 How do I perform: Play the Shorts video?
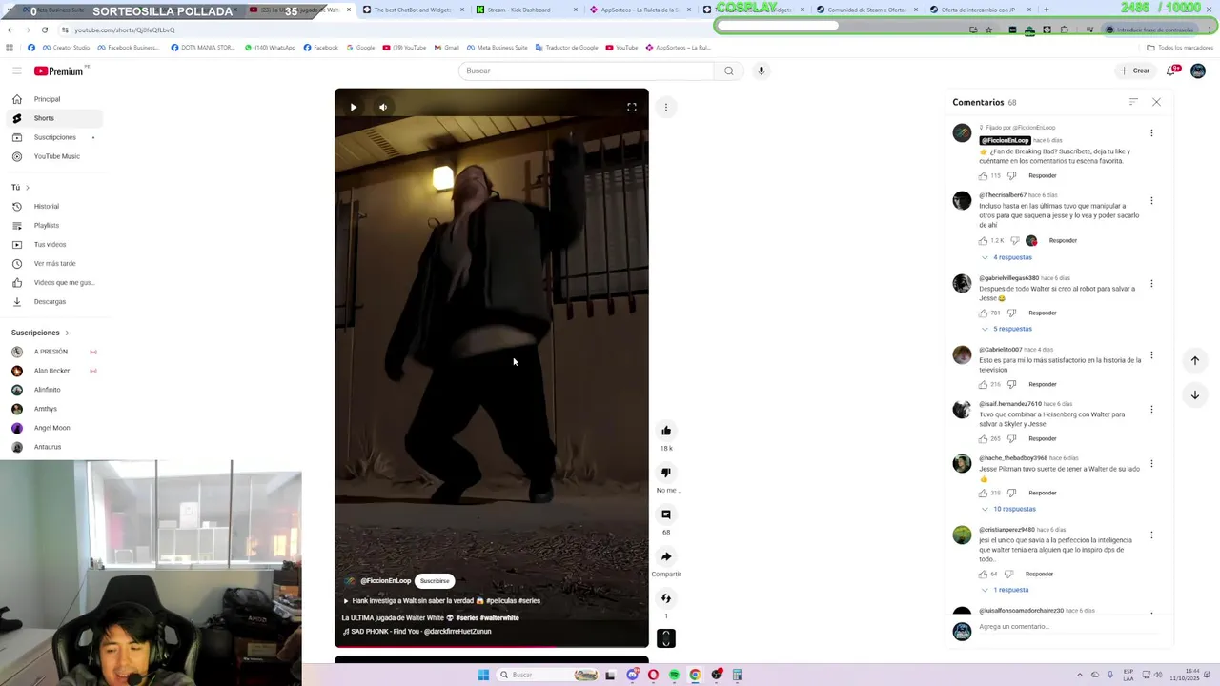(353, 107)
